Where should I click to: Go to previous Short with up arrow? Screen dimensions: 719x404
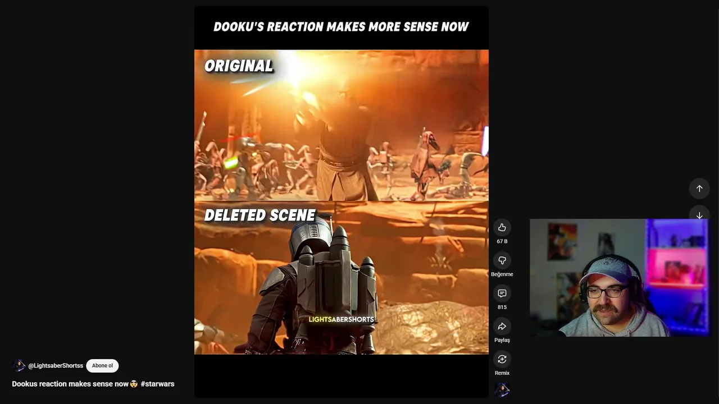pyautogui.click(x=699, y=189)
